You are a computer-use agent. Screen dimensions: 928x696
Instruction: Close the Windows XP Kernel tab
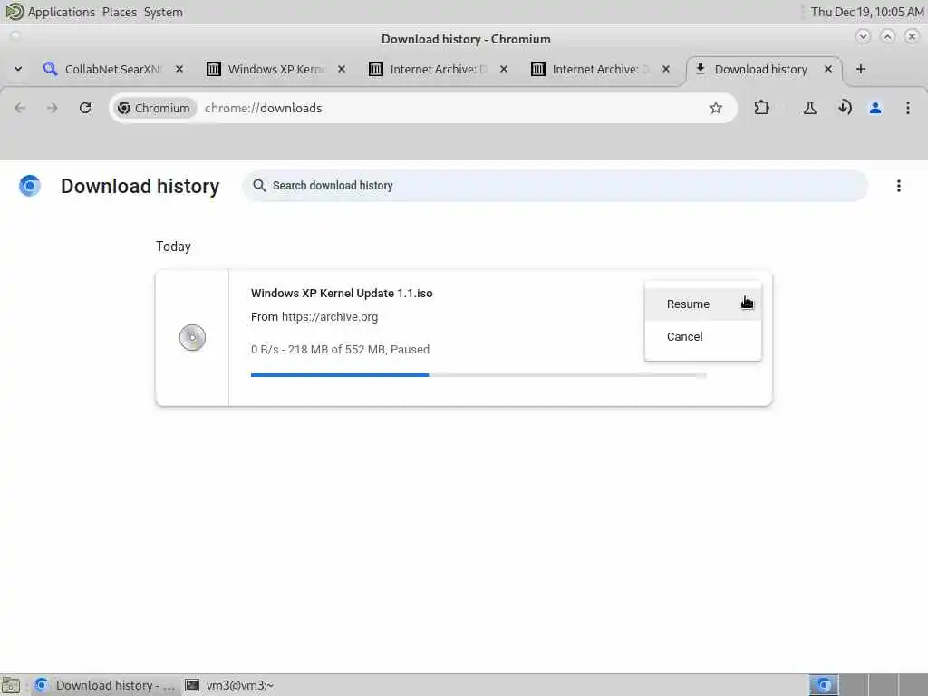[342, 69]
